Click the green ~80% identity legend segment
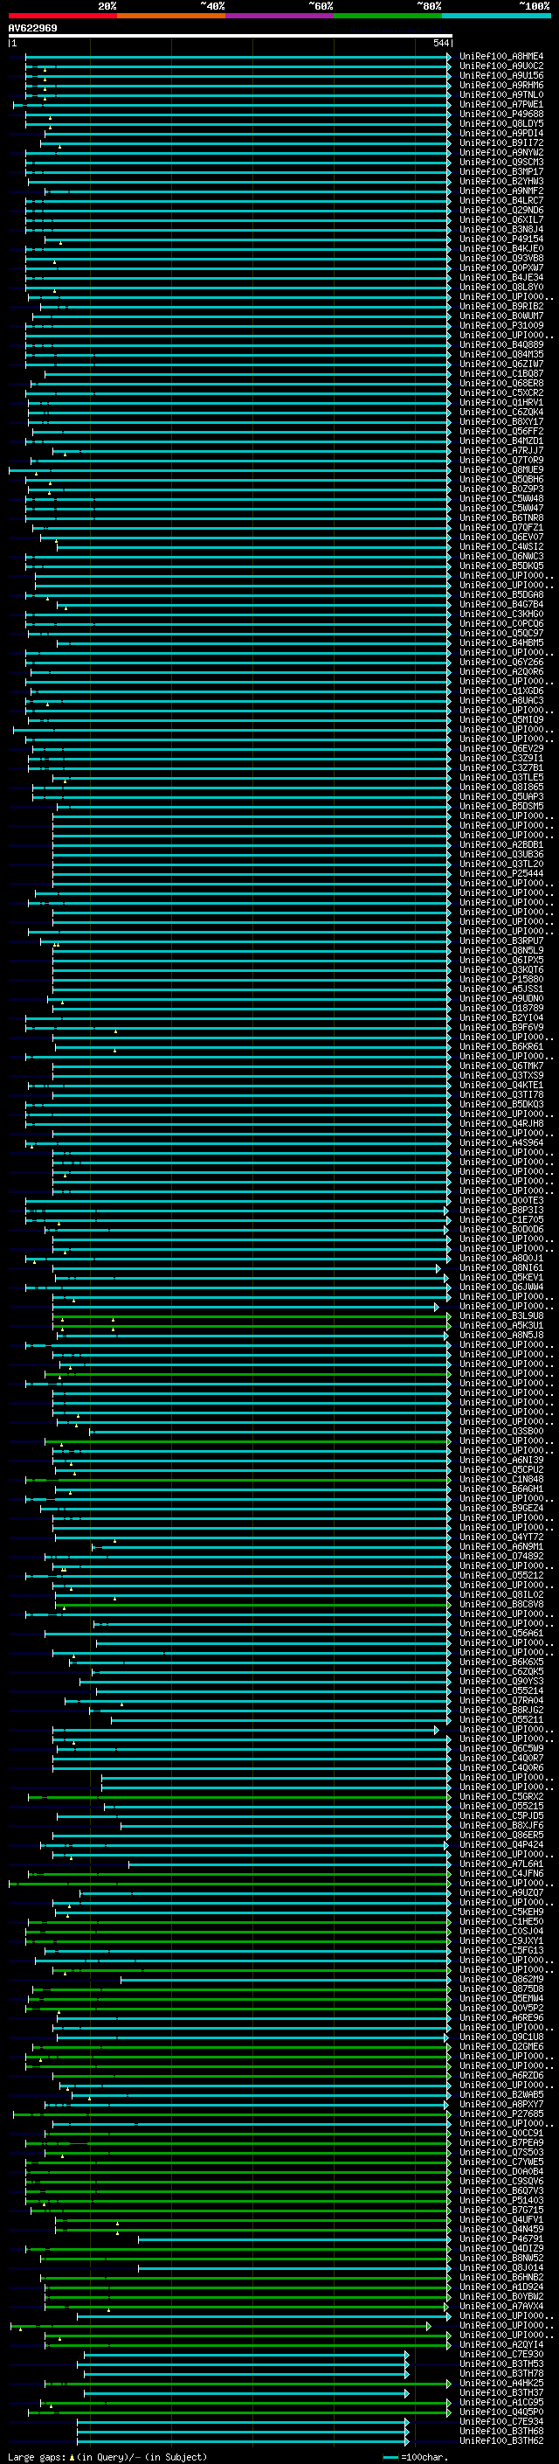The width and height of the screenshot is (559, 2464). click(388, 16)
